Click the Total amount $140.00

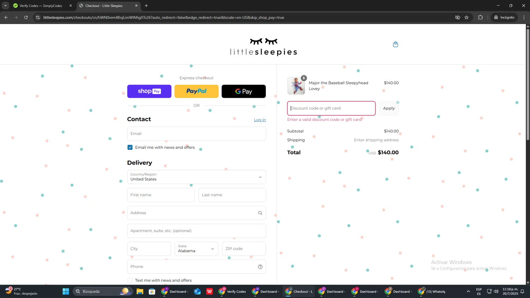[x=388, y=153]
